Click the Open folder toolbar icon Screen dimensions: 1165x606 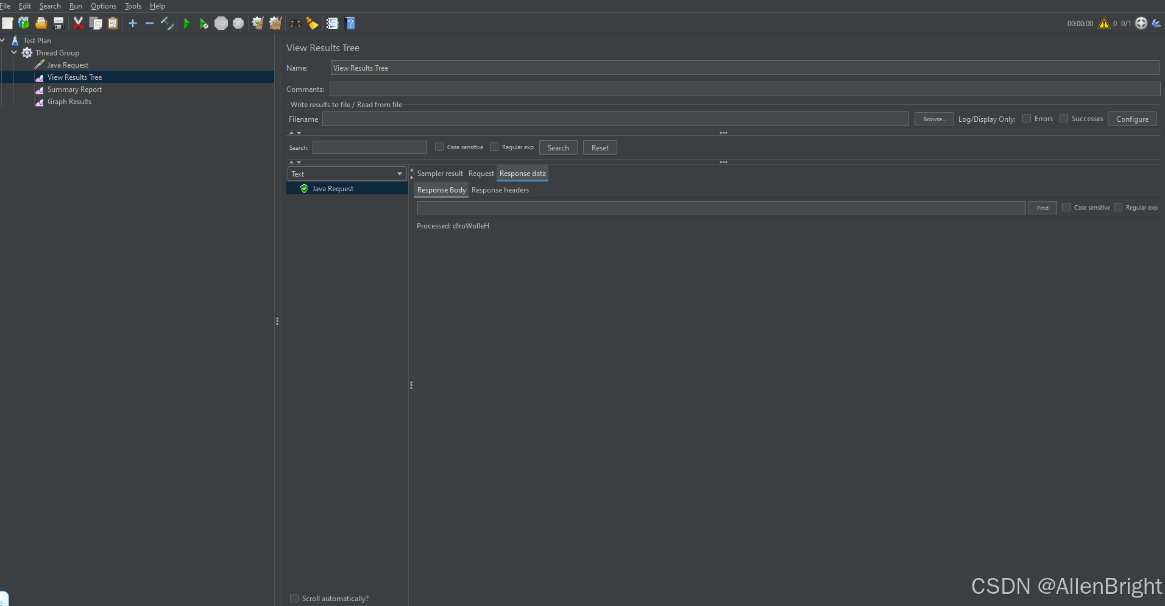pyautogui.click(x=41, y=24)
